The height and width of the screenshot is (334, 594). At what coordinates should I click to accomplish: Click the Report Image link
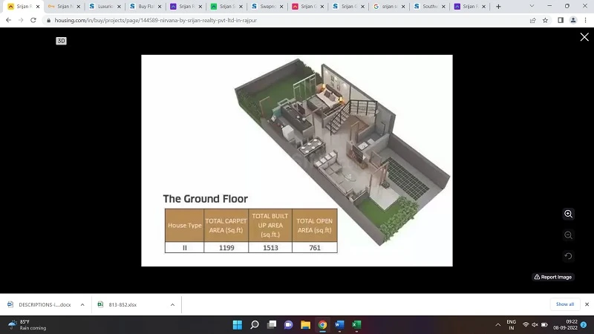point(553,277)
